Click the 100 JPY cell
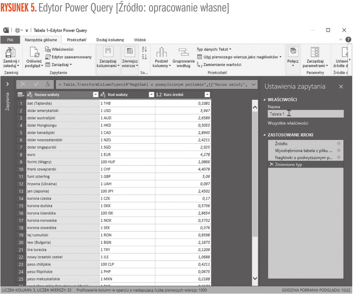Viewport: 361px width, 294px height. pos(127,191)
